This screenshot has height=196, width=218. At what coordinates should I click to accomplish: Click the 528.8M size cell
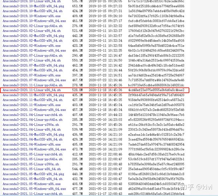point(77,90)
